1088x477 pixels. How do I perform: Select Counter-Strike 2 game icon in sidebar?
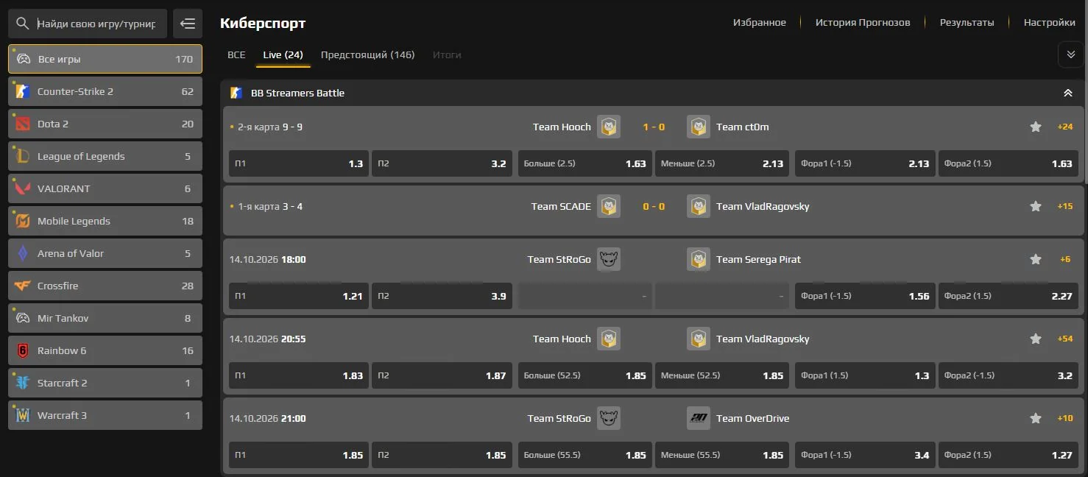(23, 91)
